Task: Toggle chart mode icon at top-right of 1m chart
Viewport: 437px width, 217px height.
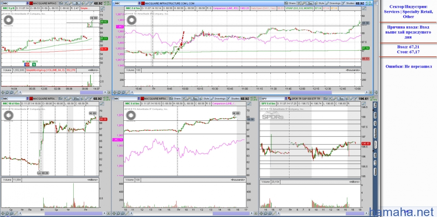Action: click(x=364, y=8)
